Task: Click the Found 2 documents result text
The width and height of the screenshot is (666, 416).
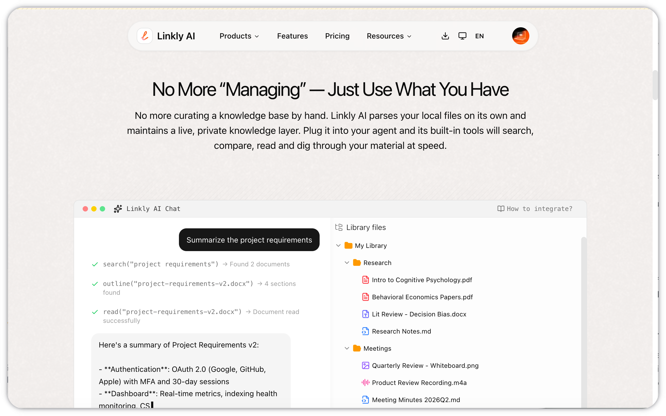Action: tap(259, 264)
